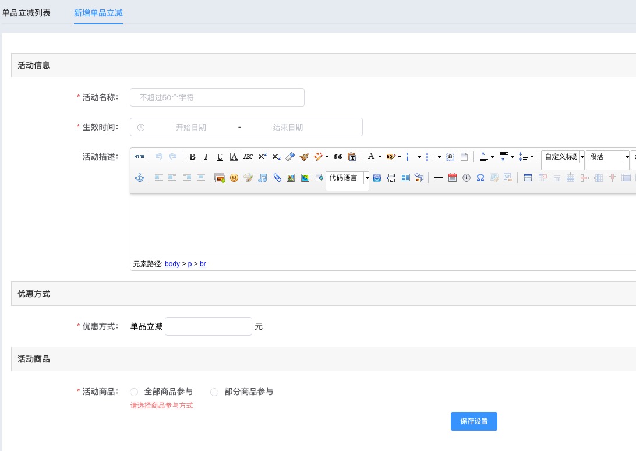Toggle HTML source mode button
Screen dimensions: 636x451
click(x=140, y=157)
